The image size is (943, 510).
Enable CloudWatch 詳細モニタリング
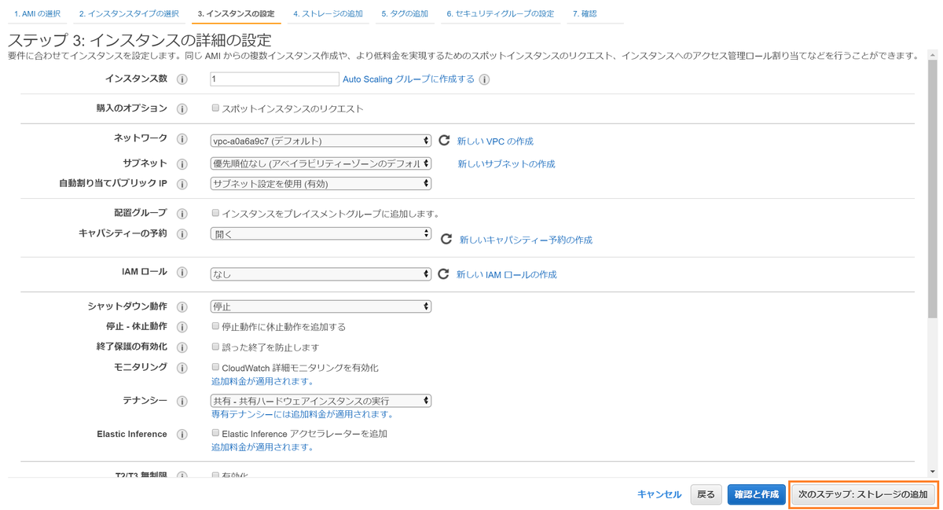point(215,366)
